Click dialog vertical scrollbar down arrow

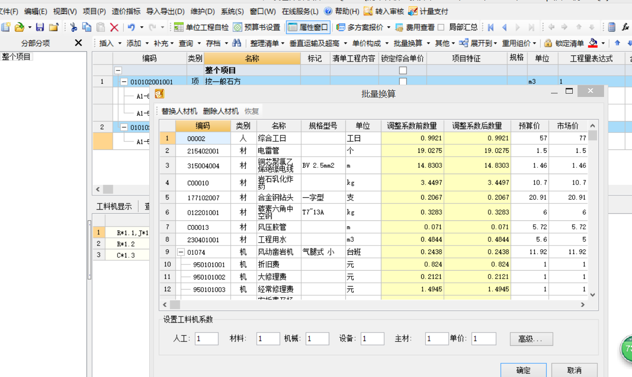point(592,295)
